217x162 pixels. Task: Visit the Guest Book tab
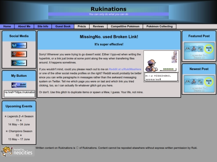[x=63, y=26]
